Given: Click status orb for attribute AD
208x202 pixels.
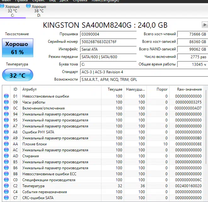Looking at the screenshot, I should [6, 156].
